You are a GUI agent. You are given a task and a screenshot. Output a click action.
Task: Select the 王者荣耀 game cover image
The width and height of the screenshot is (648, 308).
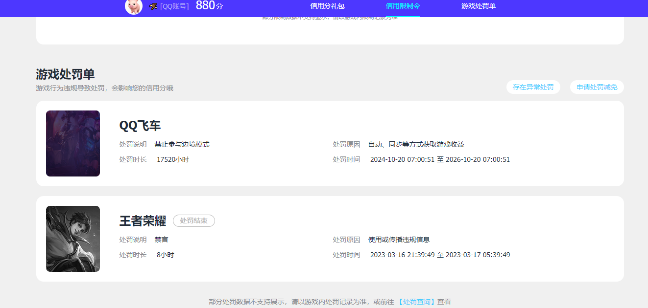(73, 239)
